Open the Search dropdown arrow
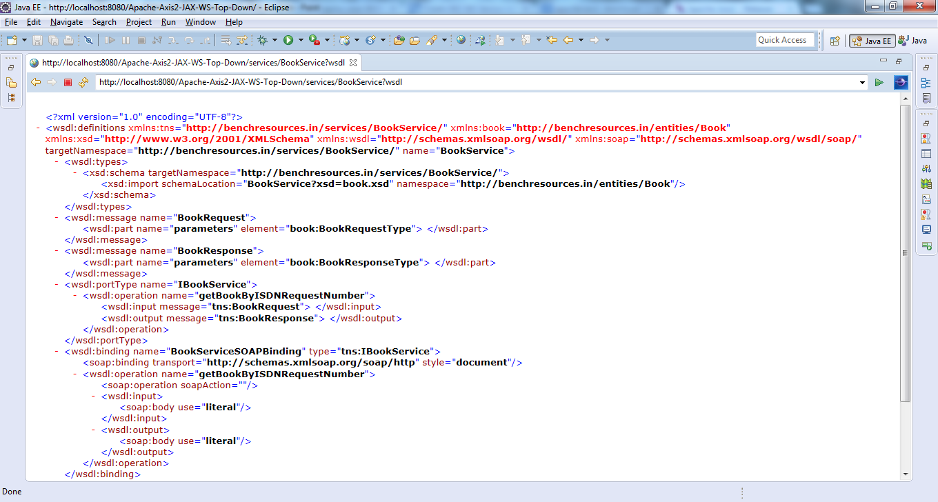938x502 pixels. 444,40
